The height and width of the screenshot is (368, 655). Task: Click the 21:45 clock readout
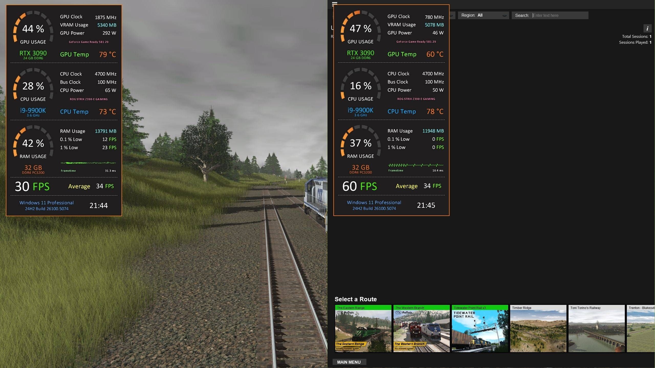tap(426, 205)
